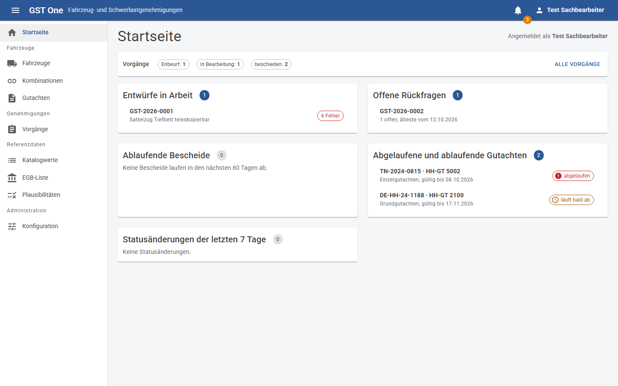
Task: Go to Startseite in sidebar
Action: point(54,33)
